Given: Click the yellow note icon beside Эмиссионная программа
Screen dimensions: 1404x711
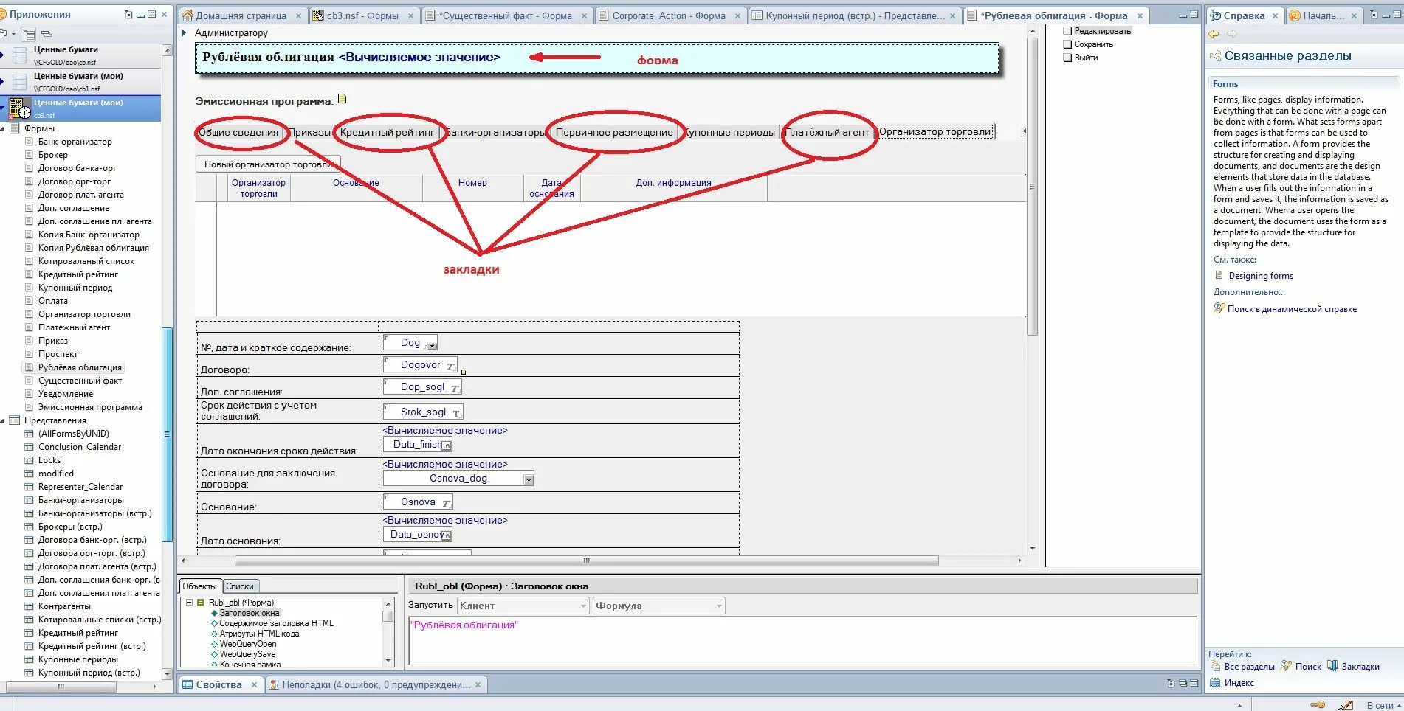Looking at the screenshot, I should pos(342,99).
